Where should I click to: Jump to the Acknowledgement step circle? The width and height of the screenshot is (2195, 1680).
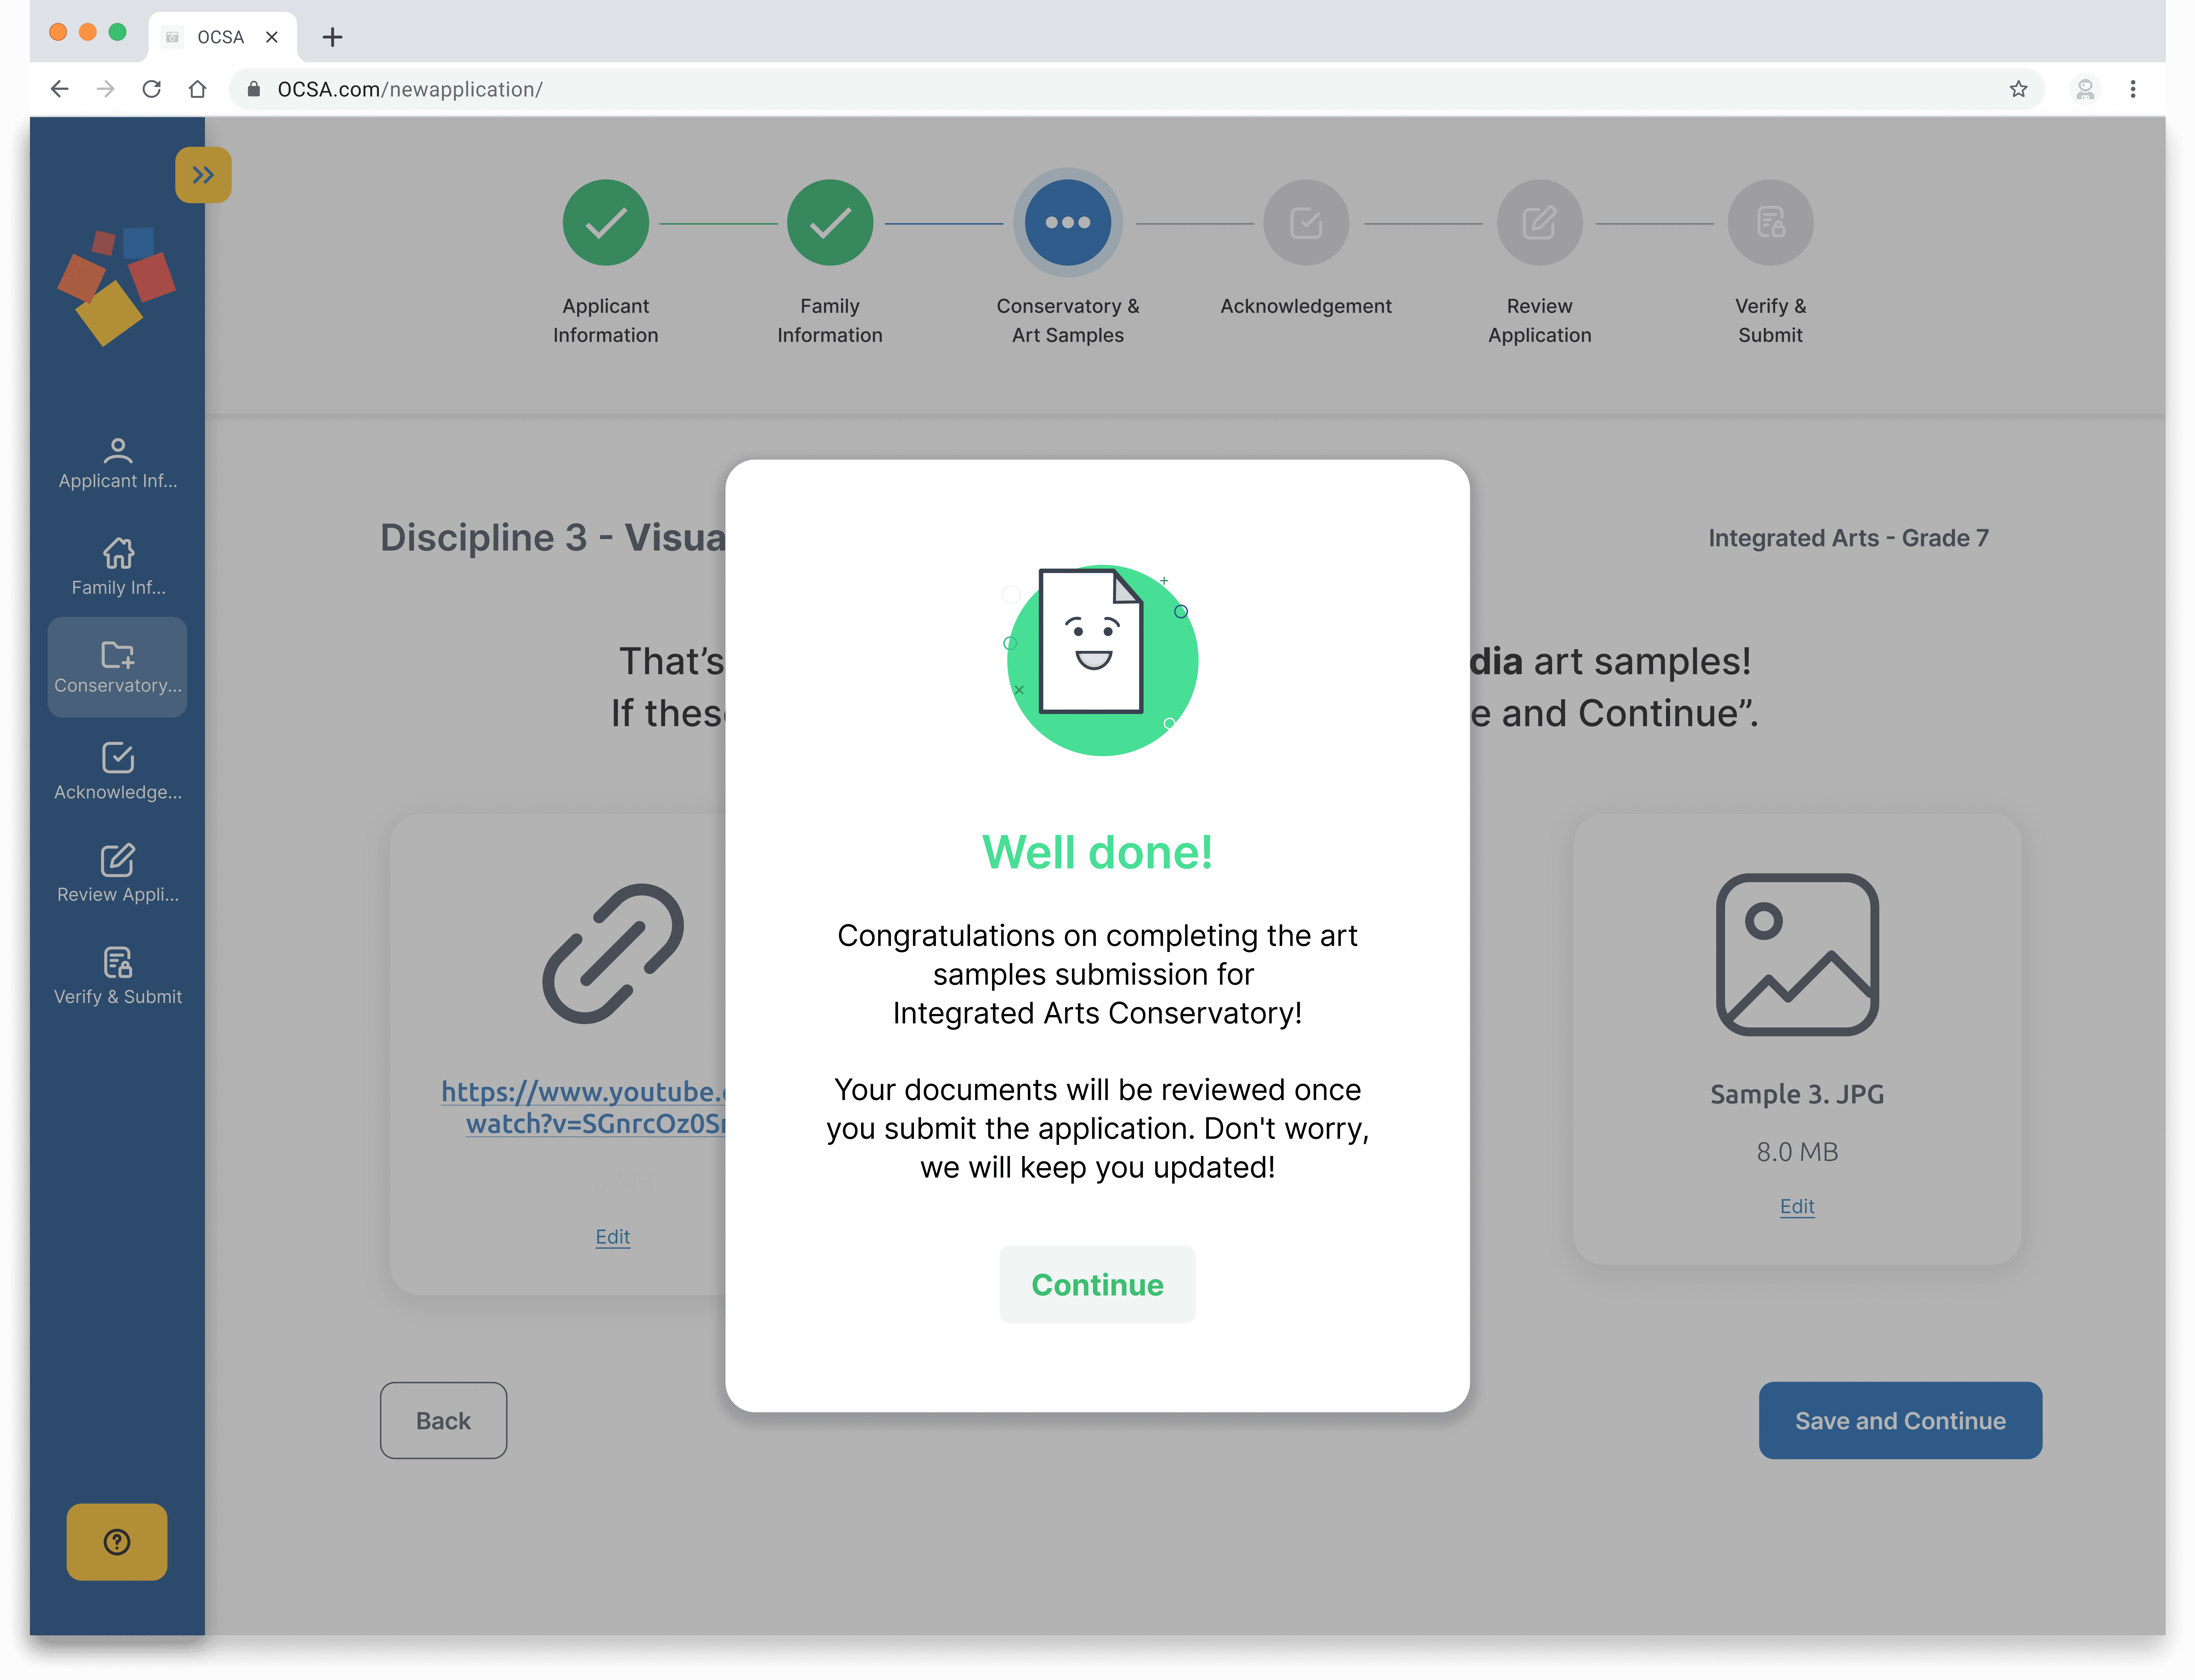[x=1306, y=222]
